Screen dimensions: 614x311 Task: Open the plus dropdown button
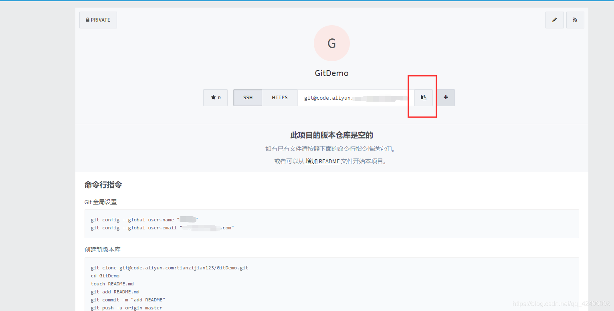[x=446, y=98]
